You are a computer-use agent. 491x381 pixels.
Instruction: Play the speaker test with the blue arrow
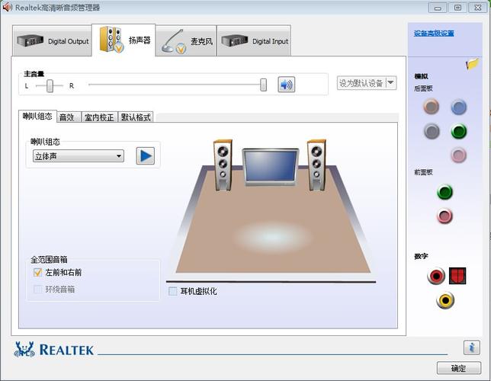pyautogui.click(x=146, y=155)
